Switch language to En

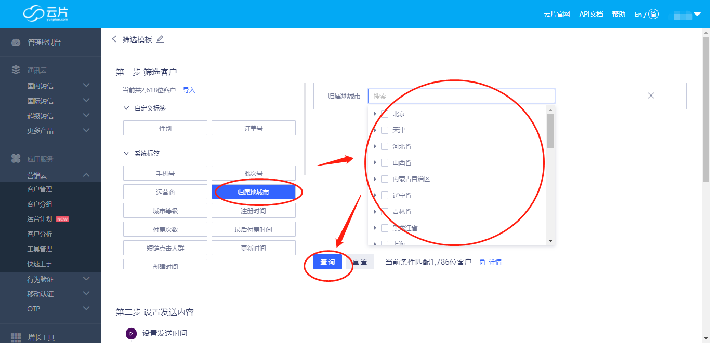coord(638,14)
